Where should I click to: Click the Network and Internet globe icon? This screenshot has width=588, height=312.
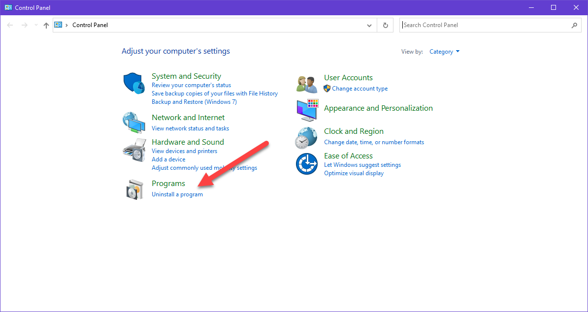pos(134,123)
